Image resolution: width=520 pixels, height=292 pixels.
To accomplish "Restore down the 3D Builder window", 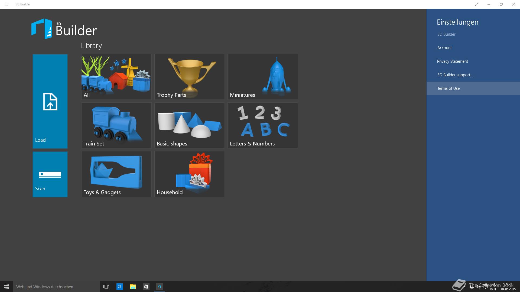I will 501,4.
